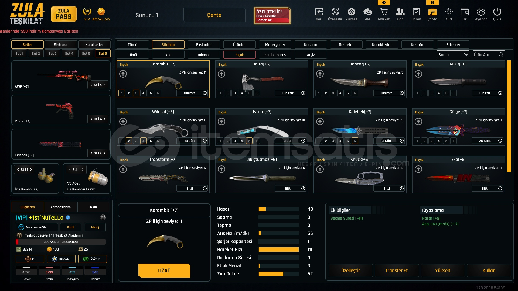Click upgrade arrow on MB-7[+6] card
This screenshot has width=518, height=291.
pyautogui.click(x=418, y=74)
